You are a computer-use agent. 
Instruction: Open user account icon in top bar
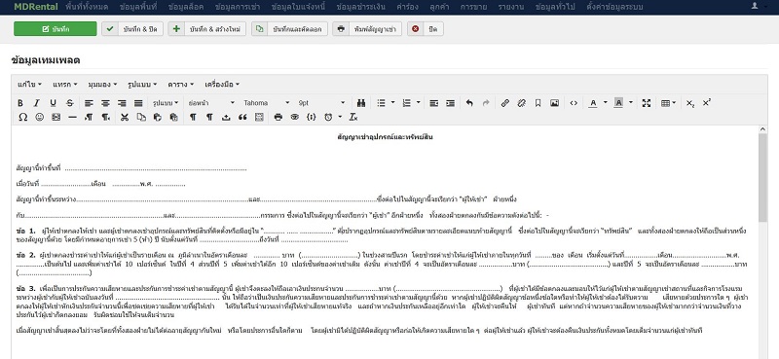pos(755,7)
